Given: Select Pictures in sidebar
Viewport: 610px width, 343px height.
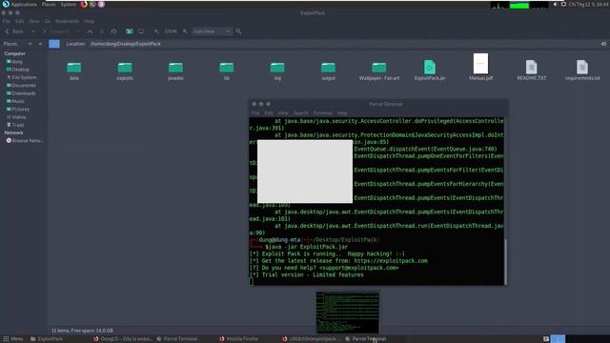Looking at the screenshot, I should coord(18,110).
